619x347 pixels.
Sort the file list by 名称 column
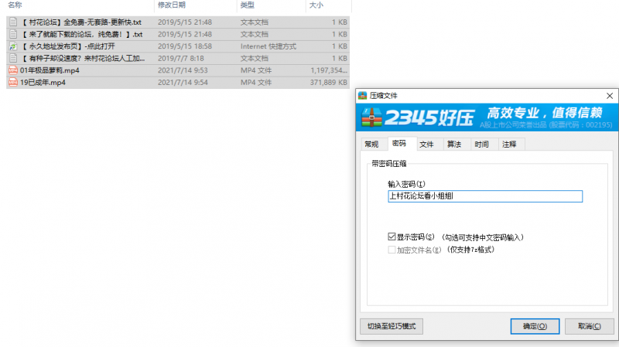point(15,5)
